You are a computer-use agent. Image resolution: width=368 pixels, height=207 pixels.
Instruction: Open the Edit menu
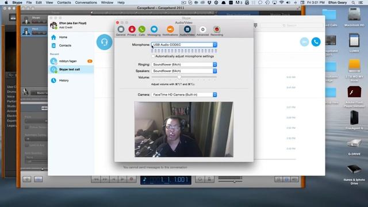(39, 2)
